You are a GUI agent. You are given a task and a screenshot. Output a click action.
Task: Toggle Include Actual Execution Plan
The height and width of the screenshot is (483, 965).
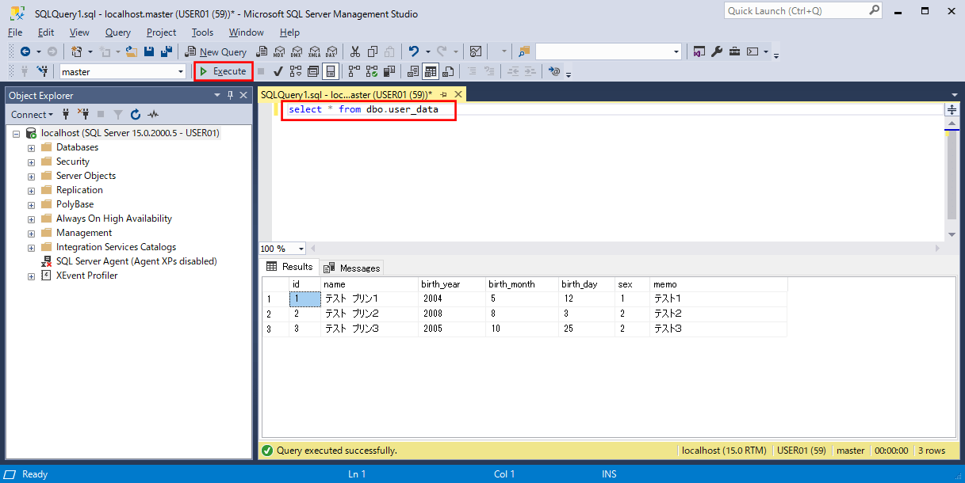click(x=354, y=71)
